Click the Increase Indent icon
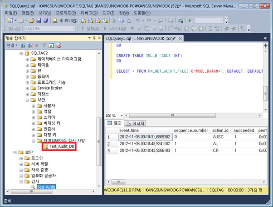Image resolution: width=273 pixels, height=207 pixels. (x=234, y=29)
